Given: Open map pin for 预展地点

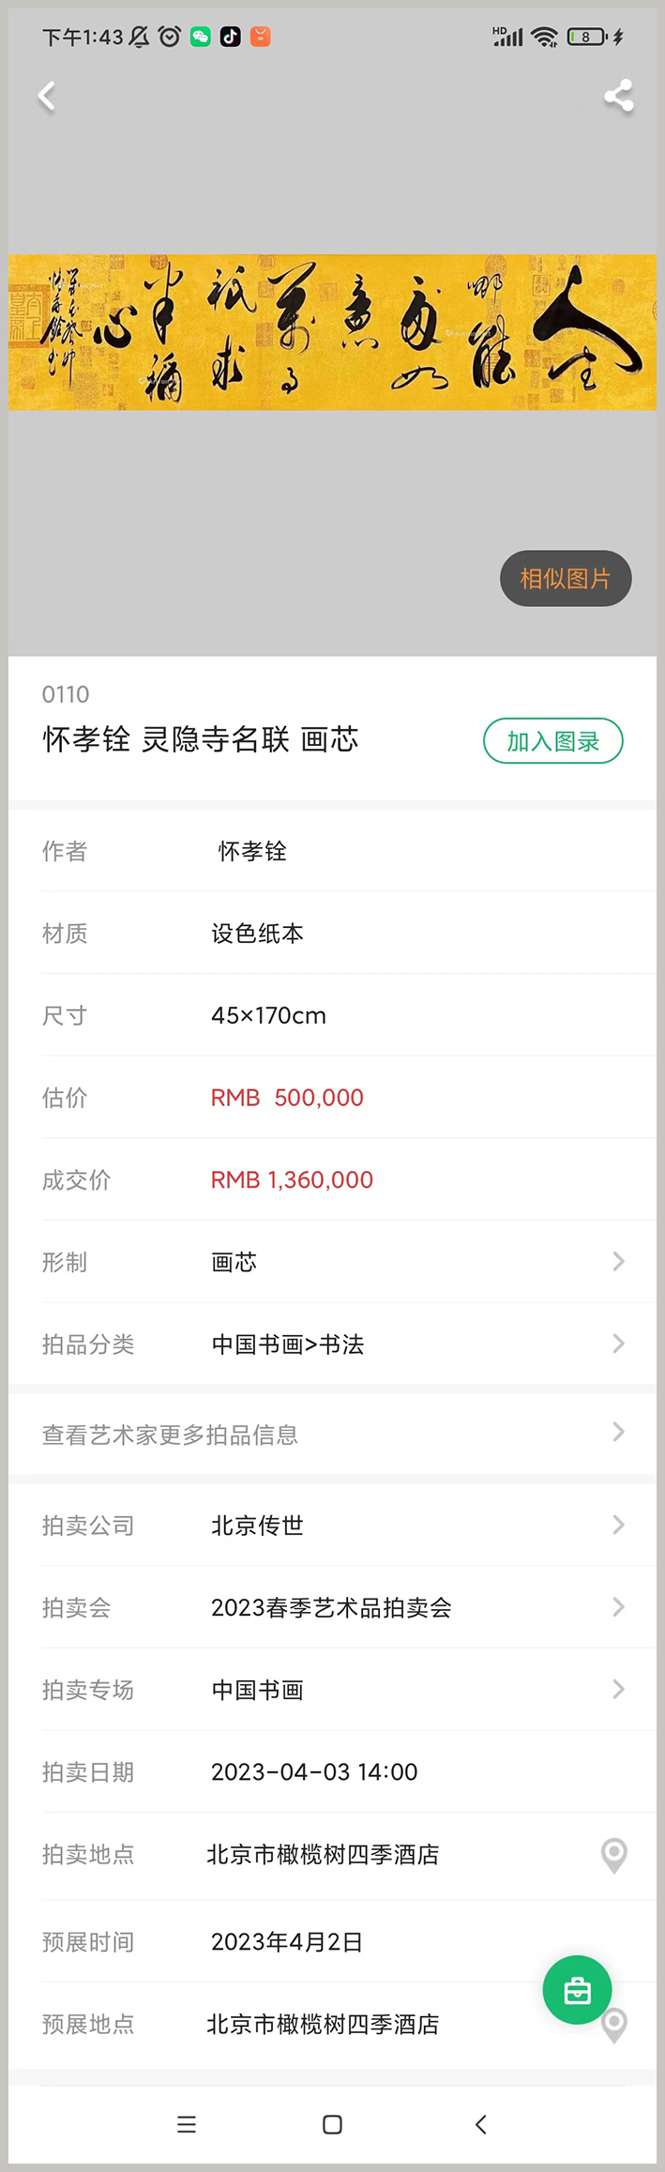Looking at the screenshot, I should [x=615, y=2025].
